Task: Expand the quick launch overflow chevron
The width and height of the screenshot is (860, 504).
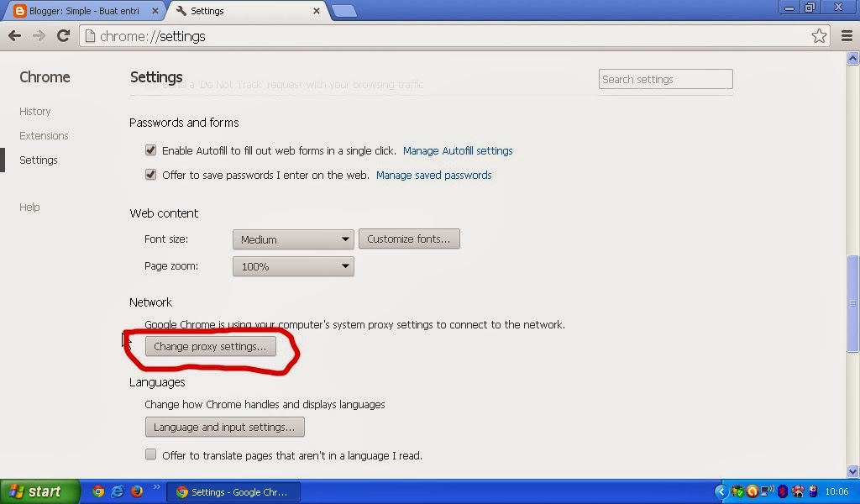Action: pos(156,486)
